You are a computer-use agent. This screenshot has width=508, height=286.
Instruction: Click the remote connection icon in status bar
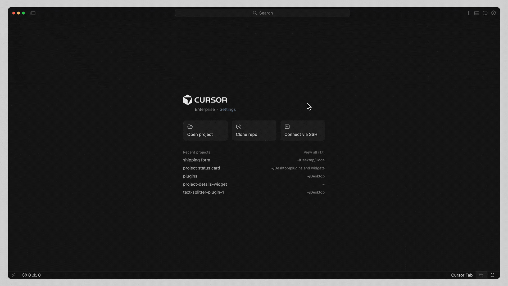(x=13, y=275)
